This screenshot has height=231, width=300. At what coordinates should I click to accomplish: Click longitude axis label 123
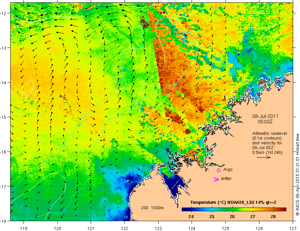click(158, 228)
